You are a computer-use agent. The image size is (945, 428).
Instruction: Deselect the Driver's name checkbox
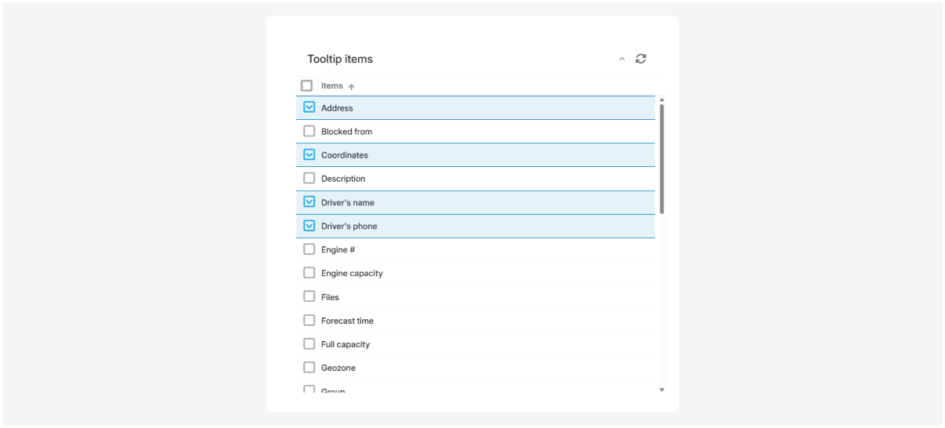[309, 201]
